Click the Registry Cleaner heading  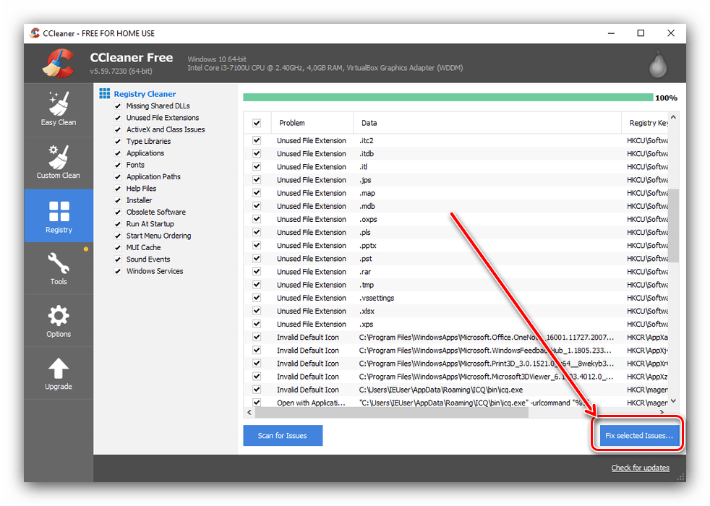pos(145,94)
